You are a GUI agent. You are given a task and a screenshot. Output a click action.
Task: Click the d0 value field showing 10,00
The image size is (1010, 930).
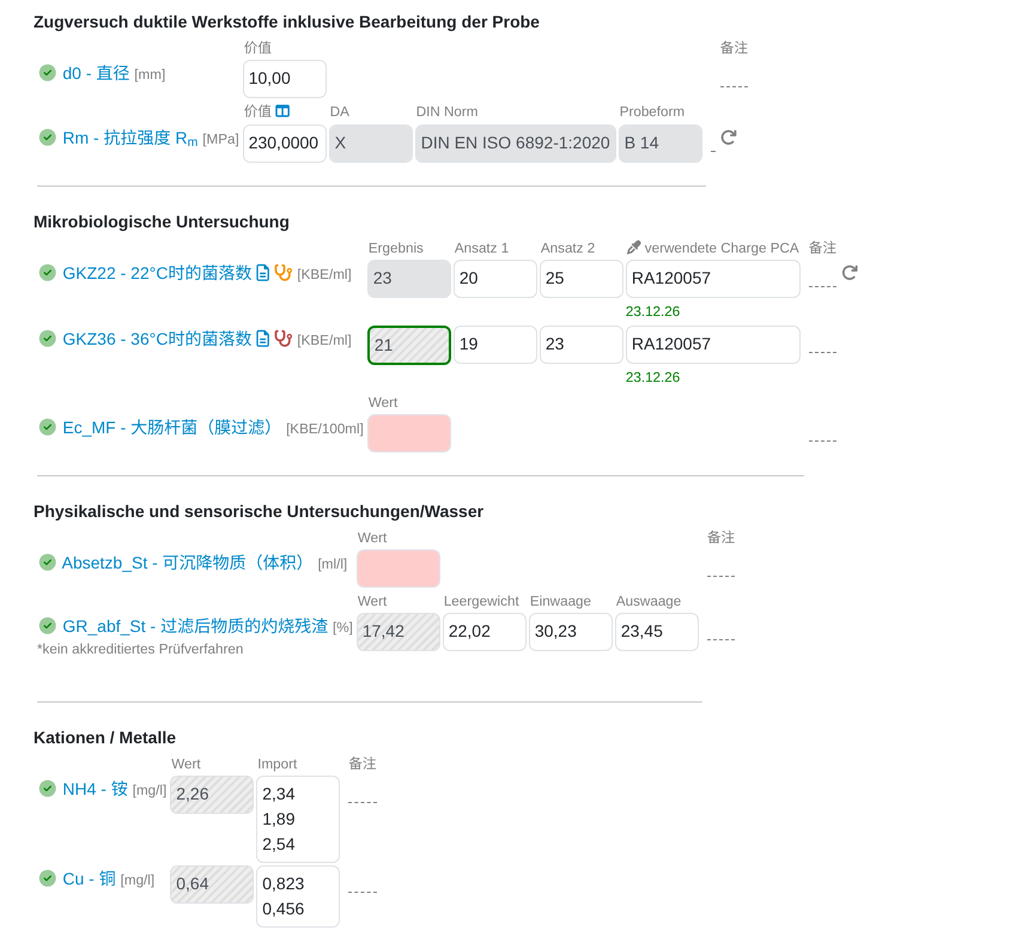click(285, 78)
